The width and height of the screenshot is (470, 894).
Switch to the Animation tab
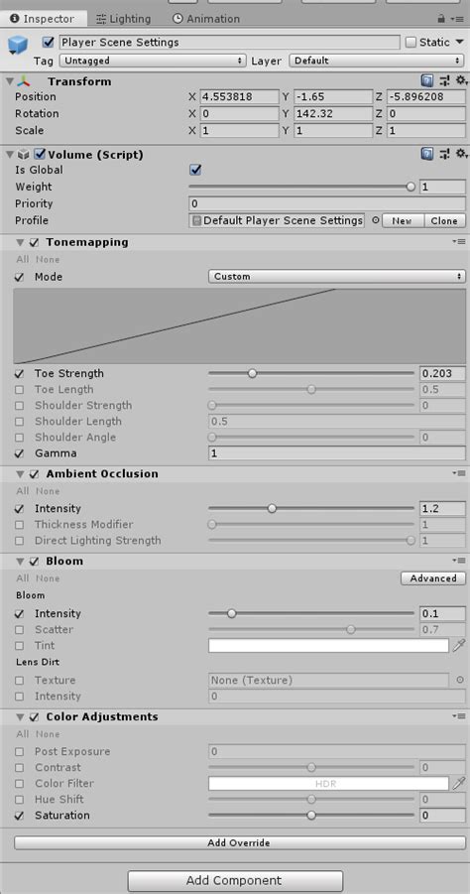pyautogui.click(x=206, y=19)
